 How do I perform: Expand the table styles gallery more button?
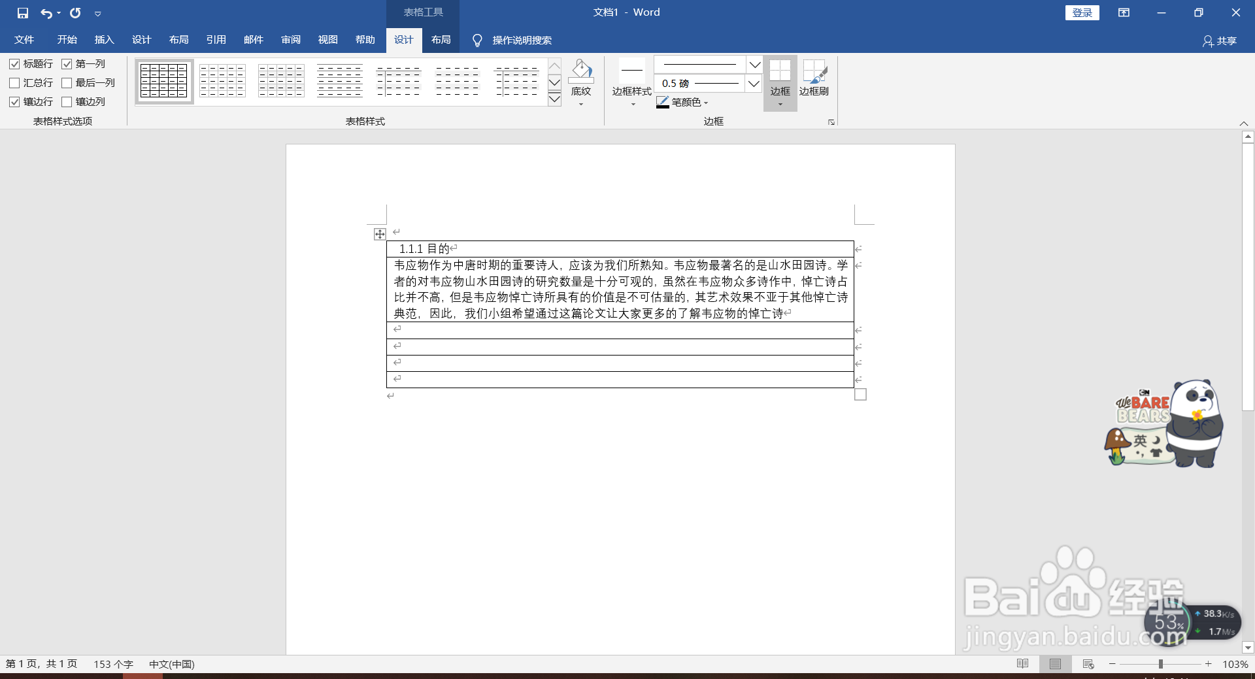[554, 98]
